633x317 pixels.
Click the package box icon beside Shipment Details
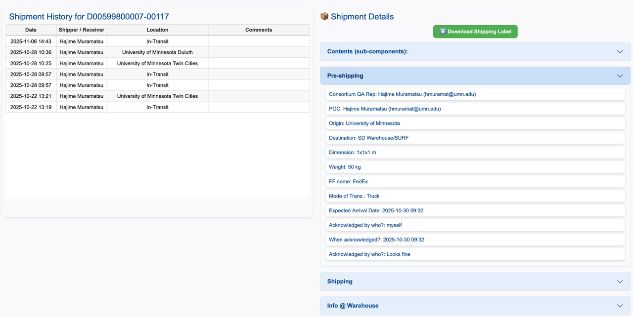pyautogui.click(x=324, y=16)
